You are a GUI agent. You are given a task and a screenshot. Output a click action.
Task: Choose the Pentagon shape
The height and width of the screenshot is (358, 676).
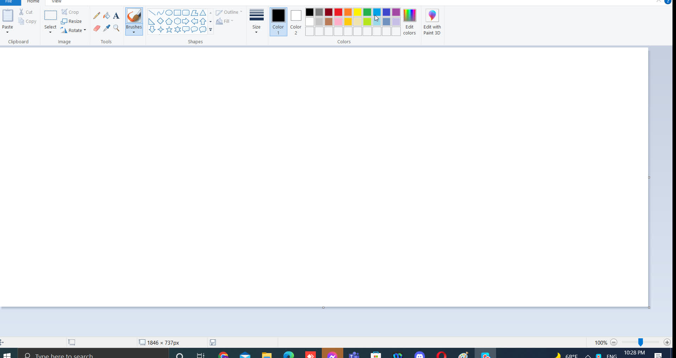[x=169, y=21]
